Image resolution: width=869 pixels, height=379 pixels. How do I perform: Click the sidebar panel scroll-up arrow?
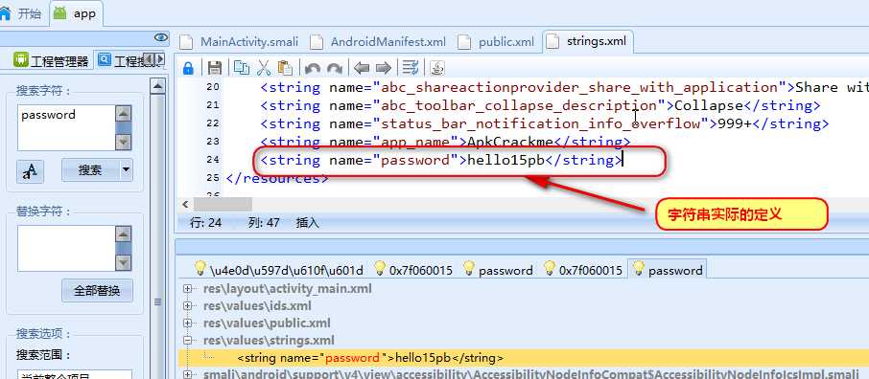pyautogui.click(x=158, y=86)
